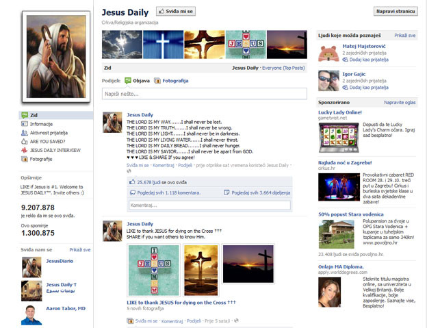Click share icon next to 3.664 dijeljenja
This screenshot has width=427, height=328.
click(x=227, y=192)
